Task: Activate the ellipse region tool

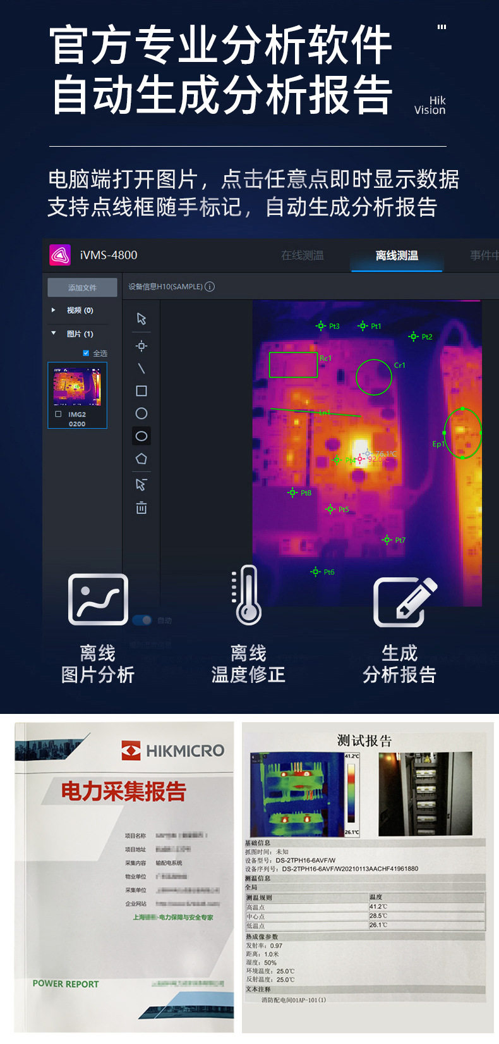Action: (141, 436)
